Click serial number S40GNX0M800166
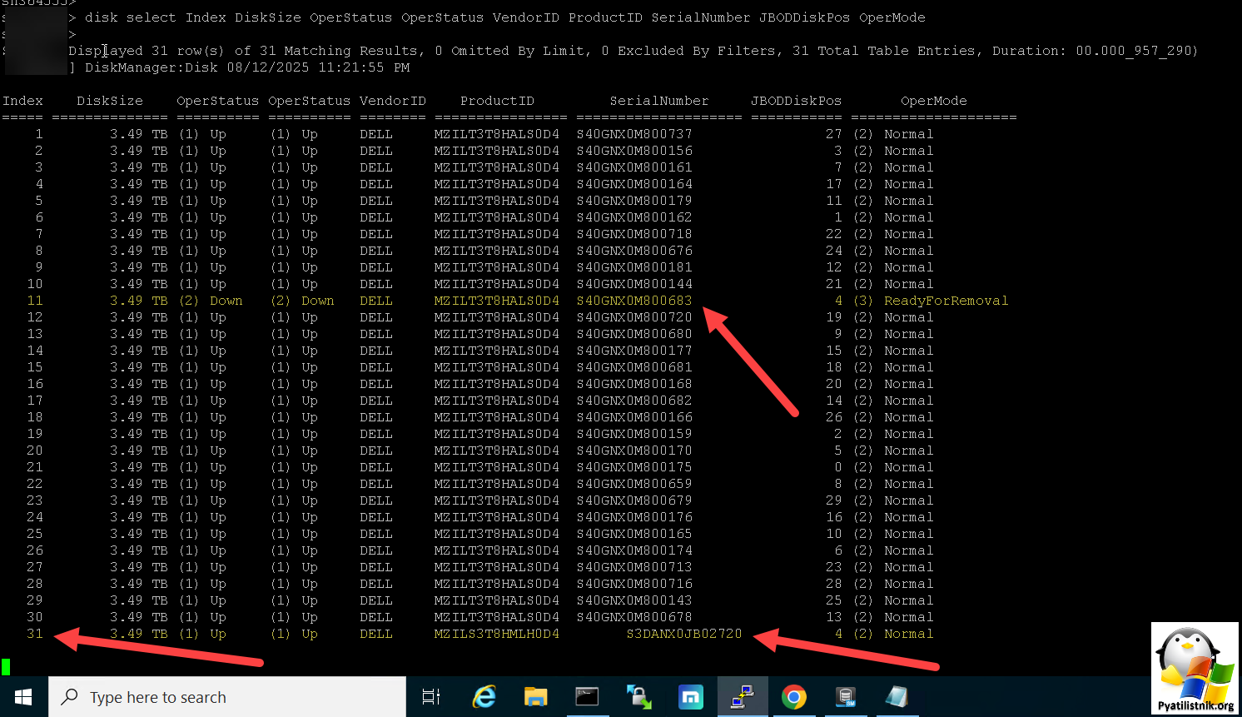1242x717 pixels. [634, 417]
